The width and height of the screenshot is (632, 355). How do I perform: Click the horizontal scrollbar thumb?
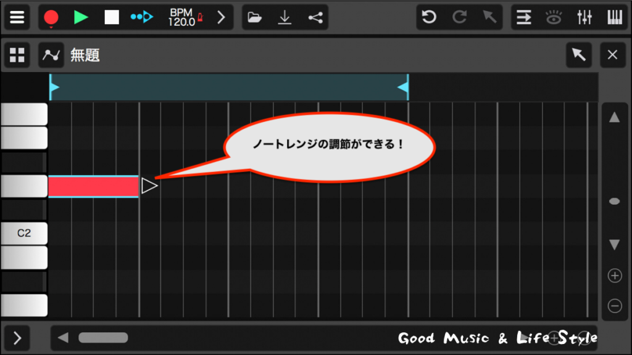(103, 338)
